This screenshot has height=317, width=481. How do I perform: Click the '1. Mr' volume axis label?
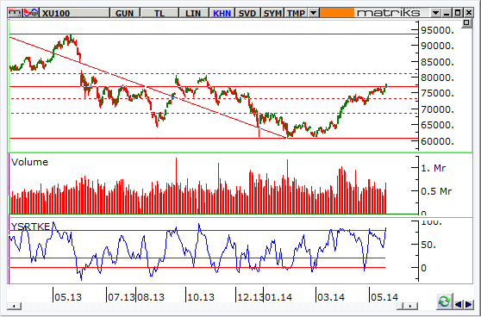pos(434,168)
